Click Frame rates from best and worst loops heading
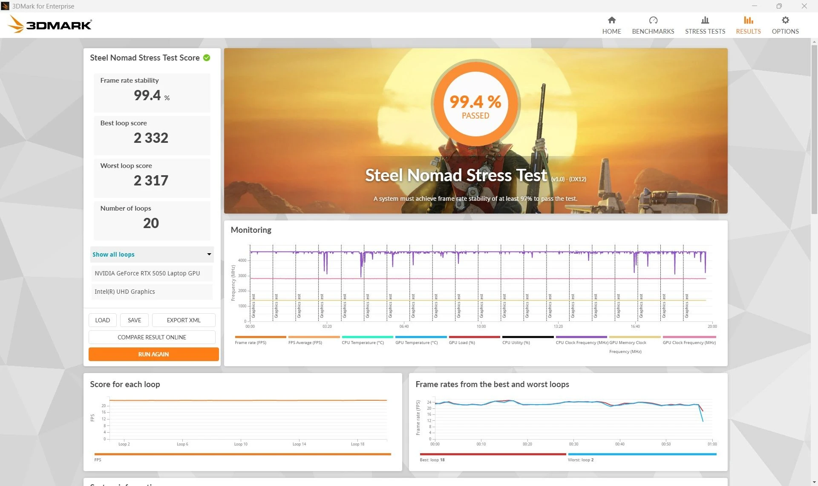The width and height of the screenshot is (818, 486). click(x=492, y=384)
